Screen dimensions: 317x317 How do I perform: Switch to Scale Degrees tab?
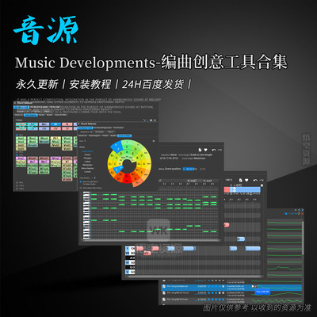coord(94,136)
